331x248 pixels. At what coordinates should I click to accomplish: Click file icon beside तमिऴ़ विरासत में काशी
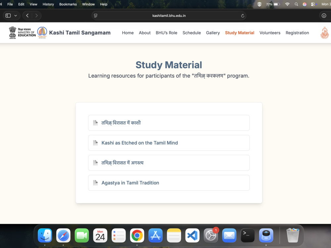point(95,123)
